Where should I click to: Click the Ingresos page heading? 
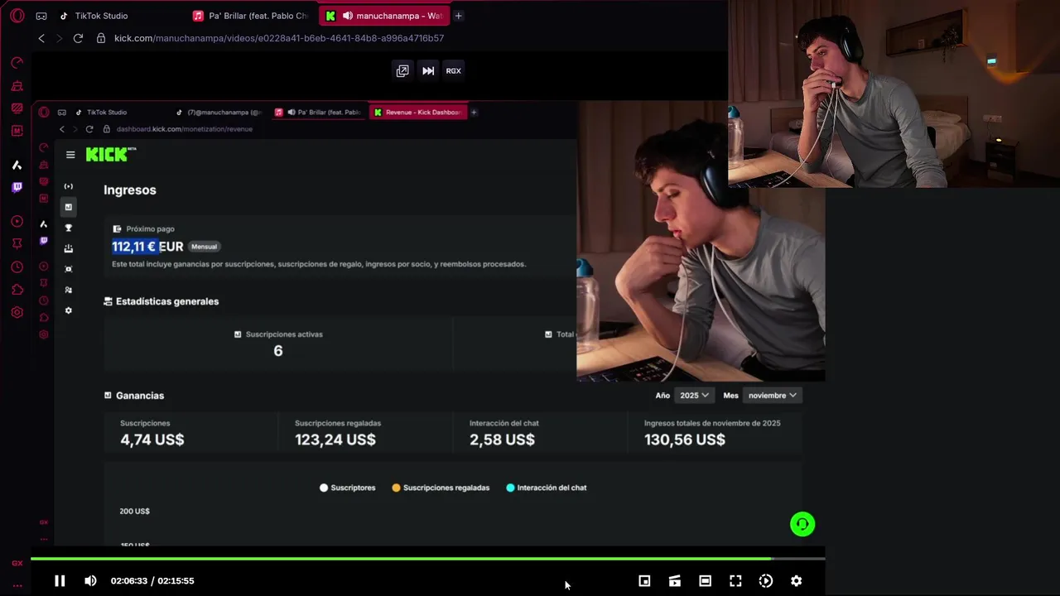[130, 190]
